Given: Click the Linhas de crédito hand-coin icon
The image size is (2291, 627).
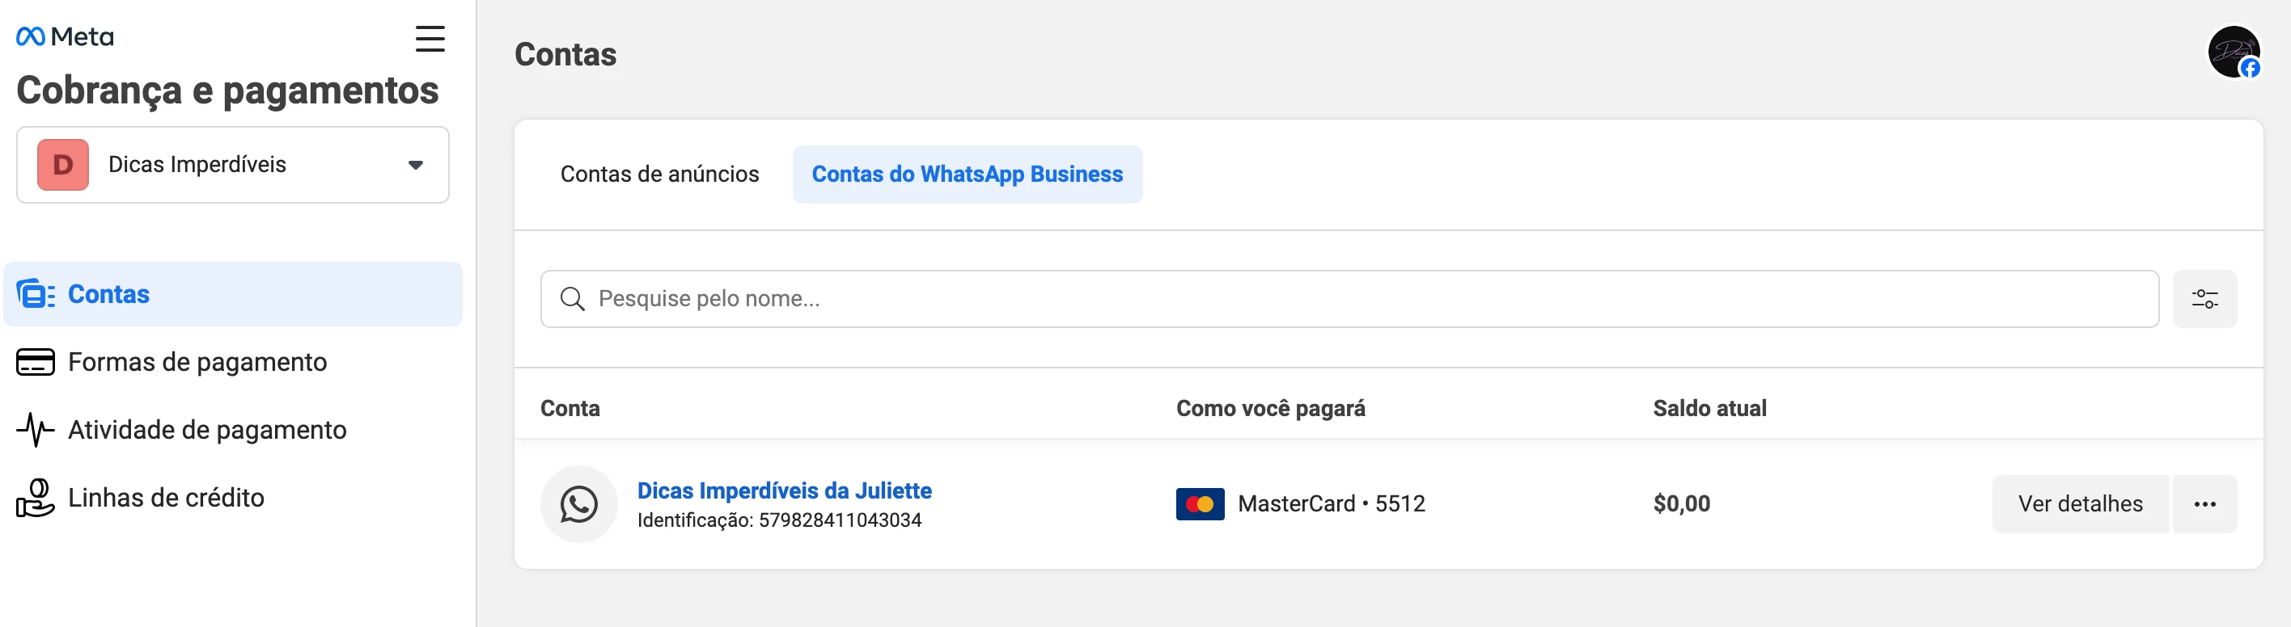Looking at the screenshot, I should click(x=36, y=498).
